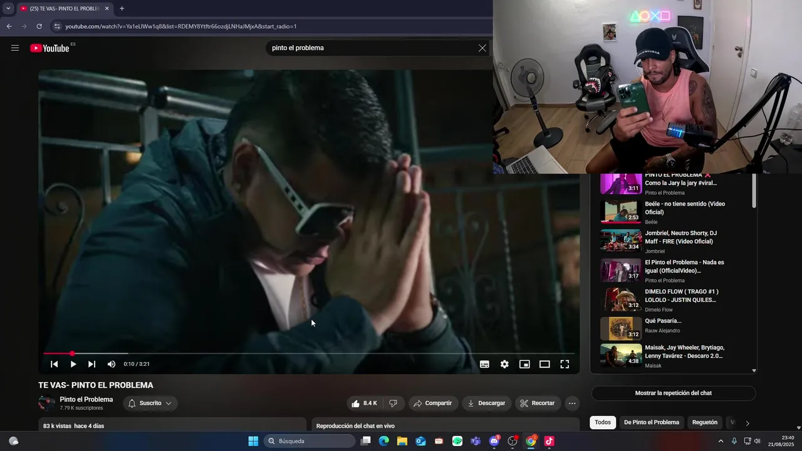The image size is (802, 451).
Task: Open player settings gear
Action: 504,364
